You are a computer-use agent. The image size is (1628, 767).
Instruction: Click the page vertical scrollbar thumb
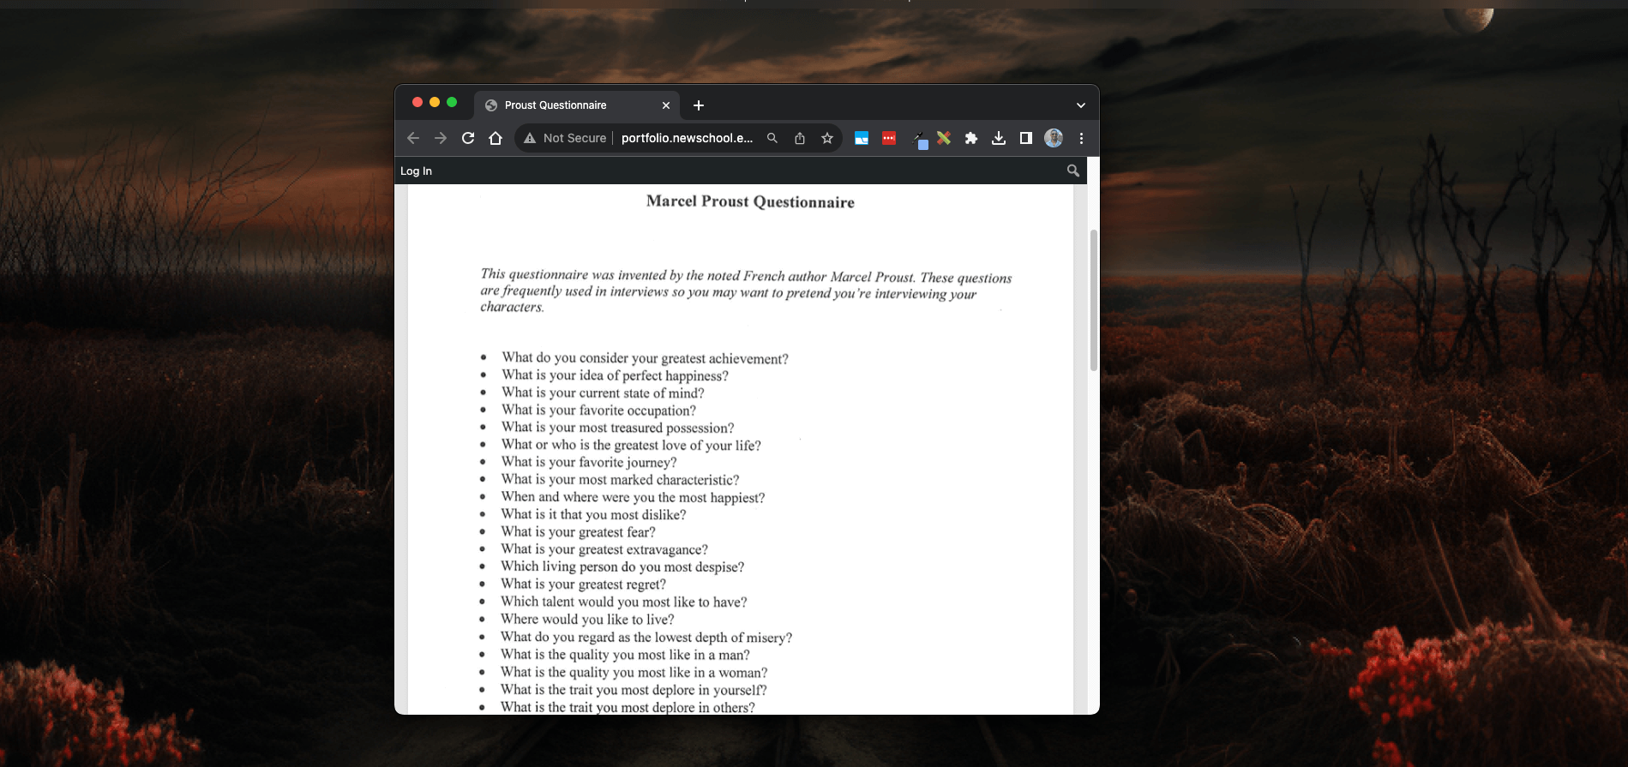(x=1093, y=300)
